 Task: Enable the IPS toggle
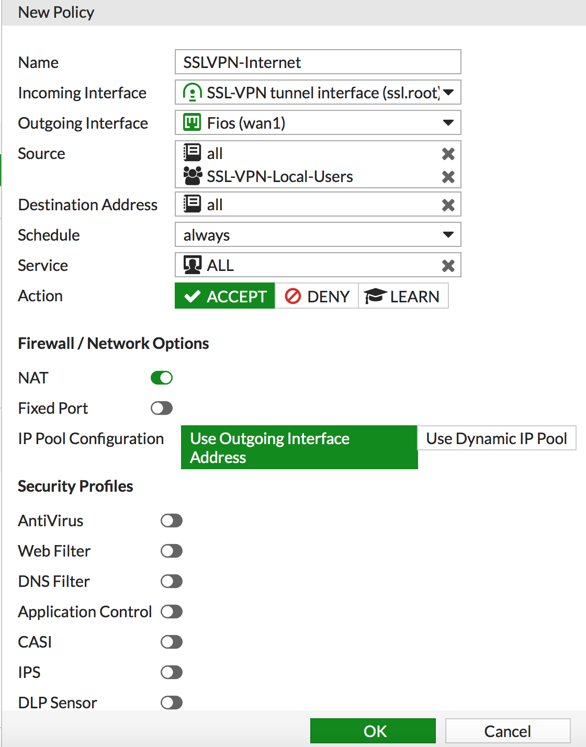(x=172, y=672)
